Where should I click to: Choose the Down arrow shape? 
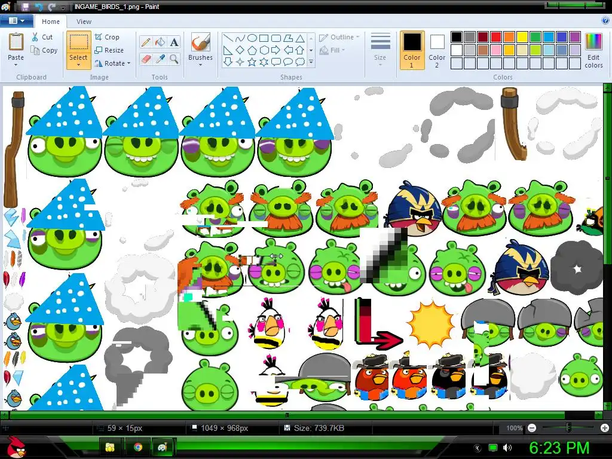point(228,62)
